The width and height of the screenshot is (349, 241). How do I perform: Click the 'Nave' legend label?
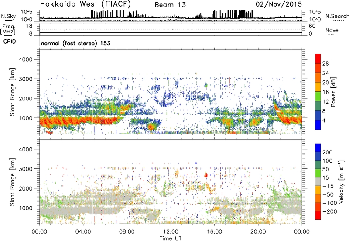[x=332, y=30]
